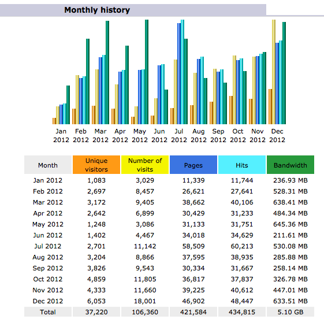
Task: Select the Pages blue column header
Action: [x=193, y=165]
